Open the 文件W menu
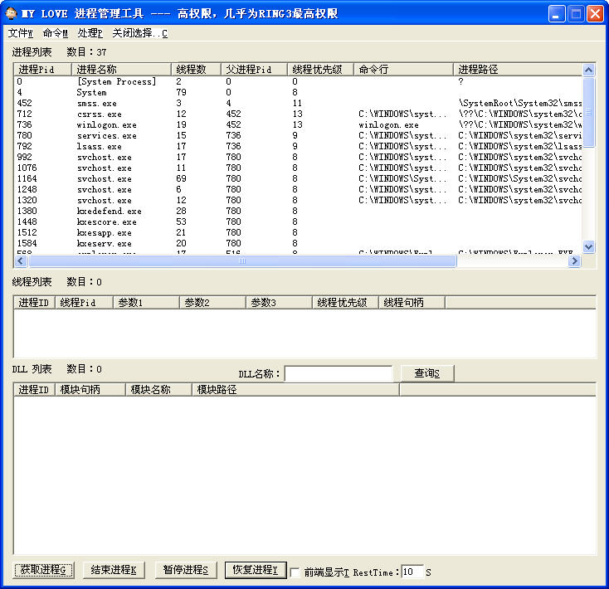 coord(21,33)
